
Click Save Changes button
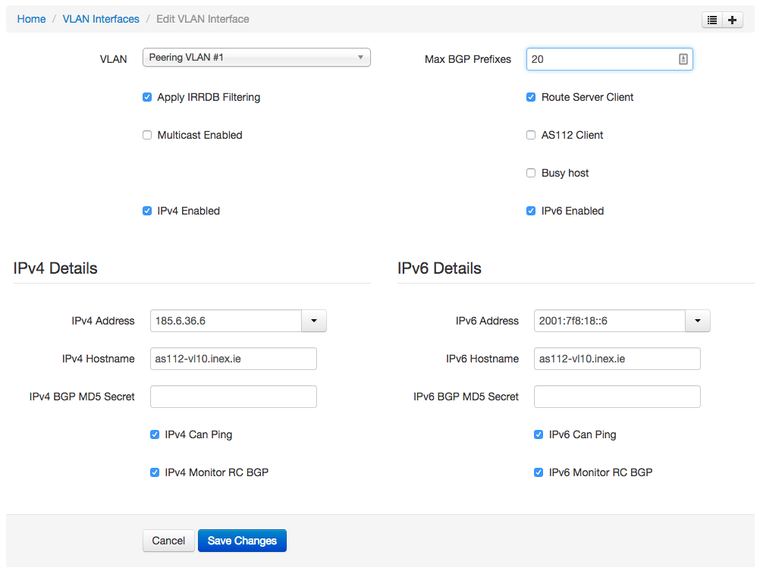pos(243,541)
